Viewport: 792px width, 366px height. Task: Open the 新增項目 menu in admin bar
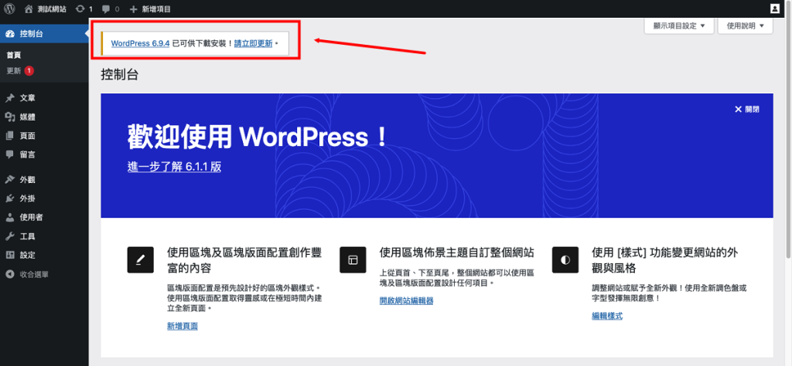150,8
